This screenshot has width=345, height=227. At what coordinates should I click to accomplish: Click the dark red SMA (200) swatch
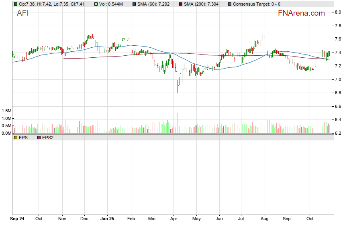point(180,4)
